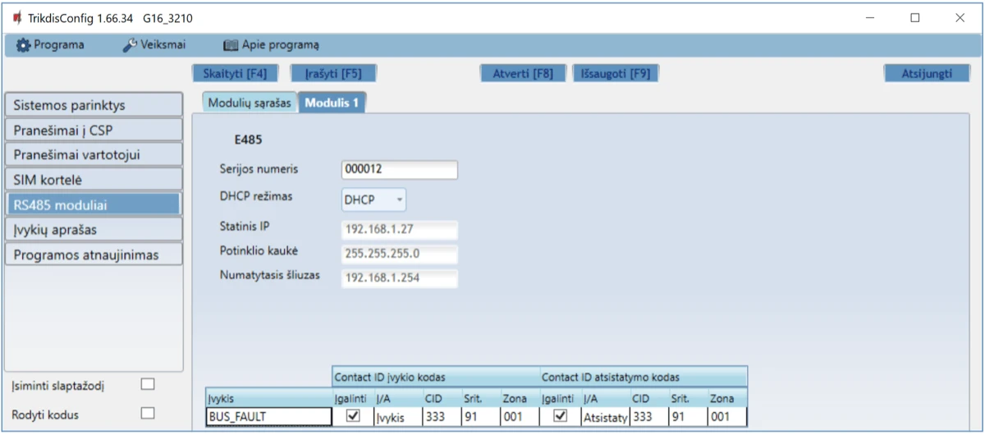Open Programos atnaujinimas section
This screenshot has width=985, height=435.
[x=93, y=254]
